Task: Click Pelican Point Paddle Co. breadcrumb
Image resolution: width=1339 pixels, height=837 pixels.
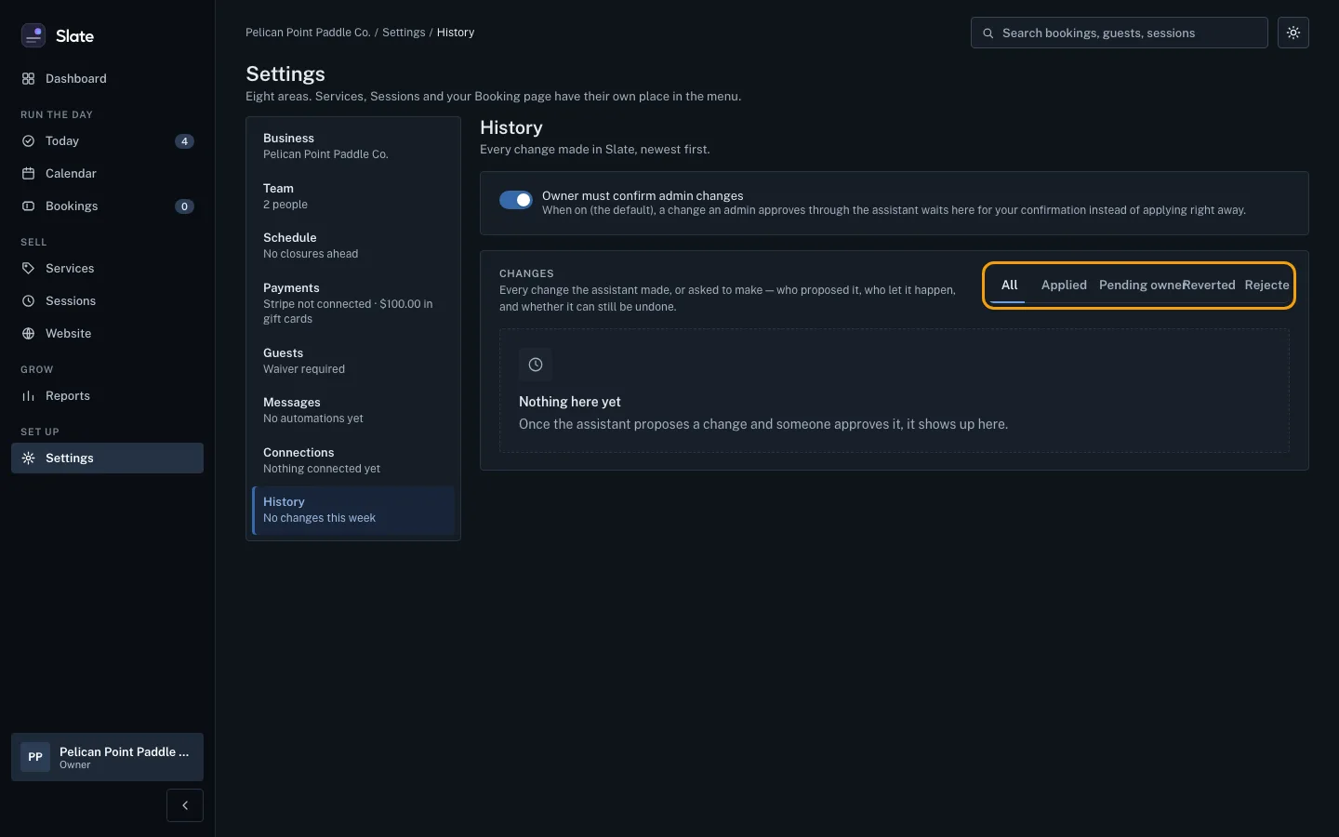Action: point(308,33)
